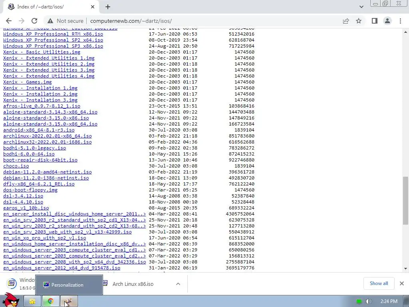Click file size 4305752064
The image size is (409, 307).
240,214
